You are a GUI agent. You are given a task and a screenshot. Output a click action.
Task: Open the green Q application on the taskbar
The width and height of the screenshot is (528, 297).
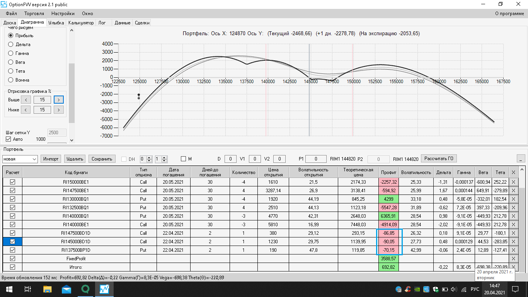pos(85,289)
